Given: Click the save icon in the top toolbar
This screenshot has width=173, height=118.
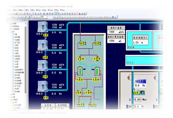Looking at the screenshot, I should pyautogui.click(x=17, y=14).
